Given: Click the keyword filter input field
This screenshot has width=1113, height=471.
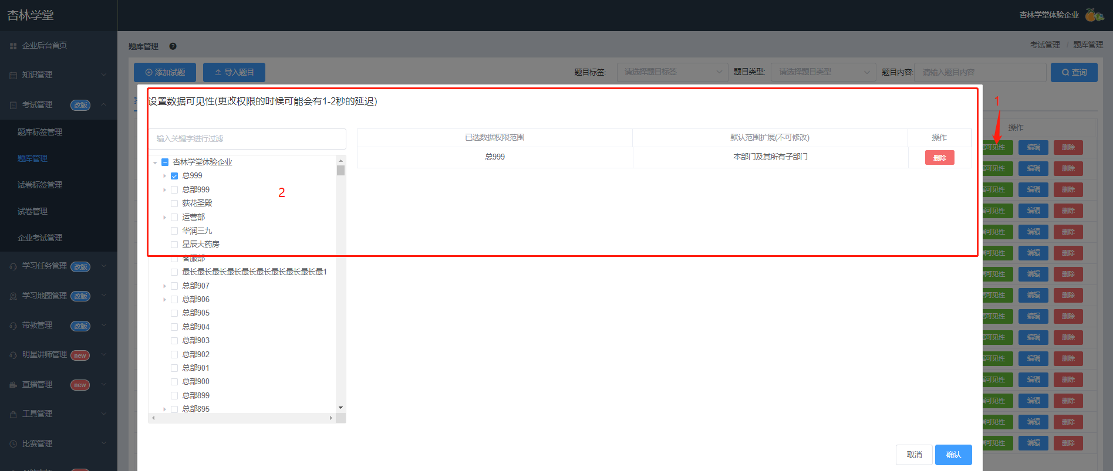Looking at the screenshot, I should click(x=247, y=138).
